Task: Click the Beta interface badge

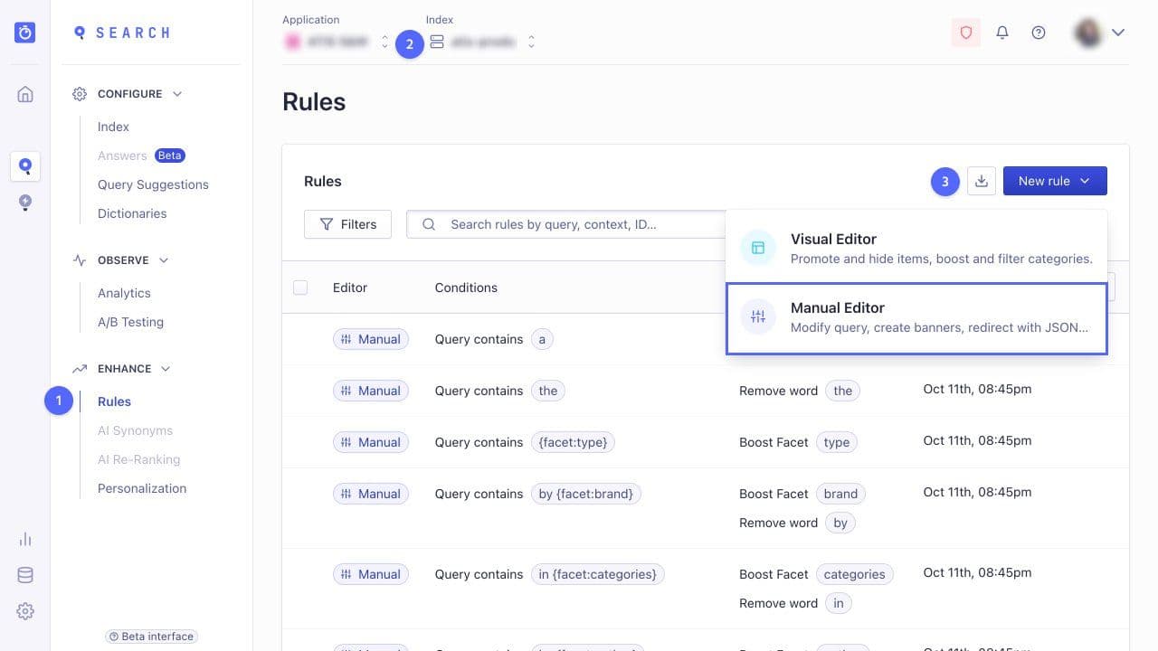Action: [x=151, y=637]
